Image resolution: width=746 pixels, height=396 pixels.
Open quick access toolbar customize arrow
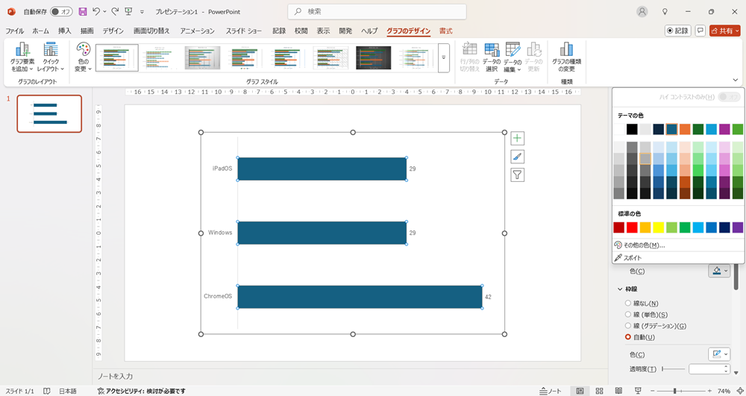pyautogui.click(x=142, y=12)
